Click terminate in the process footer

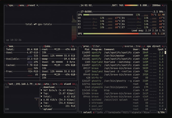click(x=114, y=112)
